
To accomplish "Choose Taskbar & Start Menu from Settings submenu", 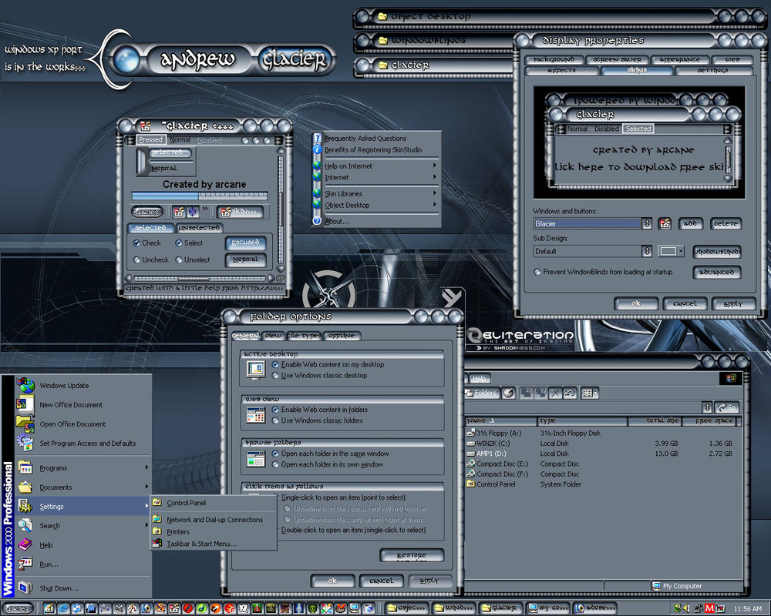I will pyautogui.click(x=201, y=544).
